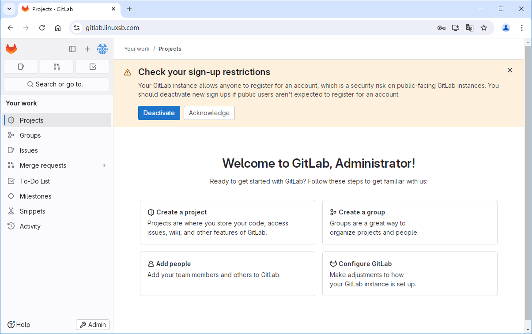Click the address bar URL

tap(113, 28)
